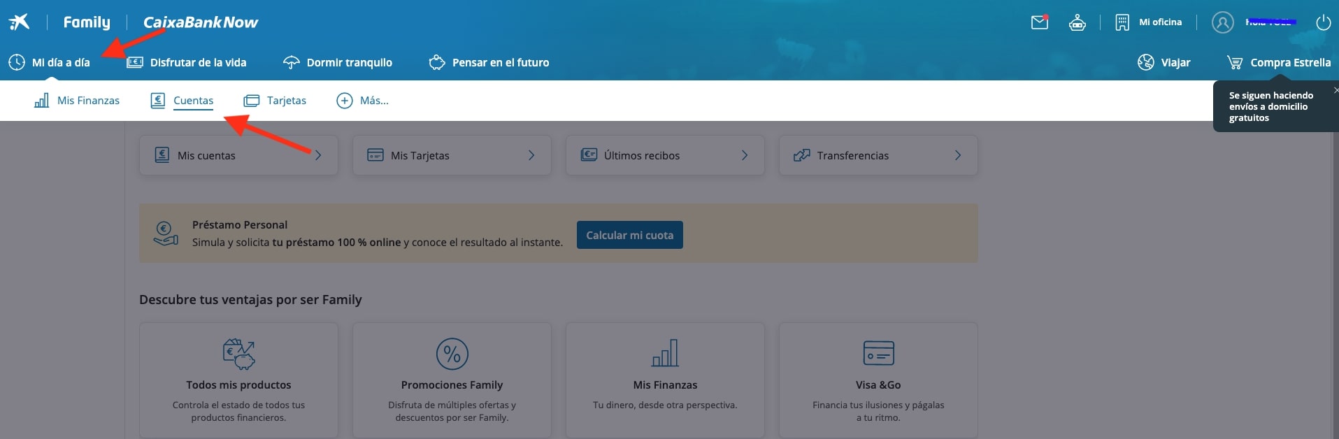
Task: Click the CaixaBank star logo
Action: tap(19, 22)
